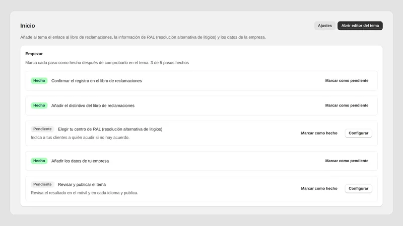
Task: Mark 'Añadir el distintivo' step as pendiente
Action: [347, 105]
